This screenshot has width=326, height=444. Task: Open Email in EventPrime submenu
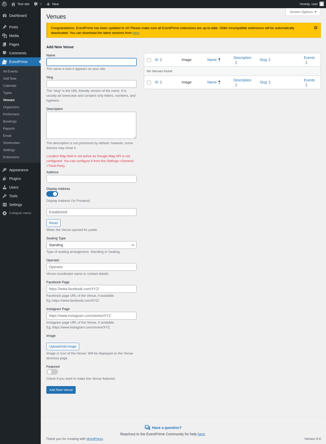tap(7, 136)
